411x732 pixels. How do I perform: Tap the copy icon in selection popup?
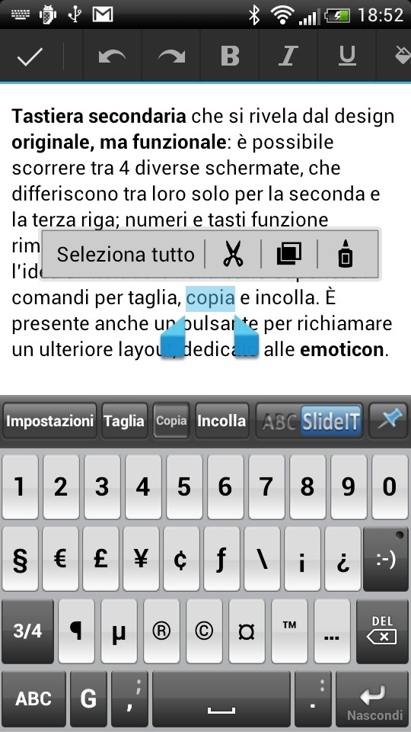[289, 254]
